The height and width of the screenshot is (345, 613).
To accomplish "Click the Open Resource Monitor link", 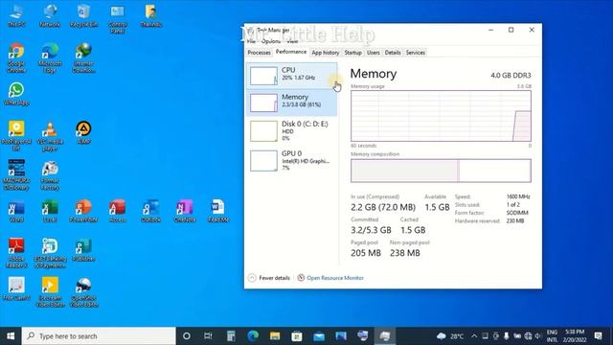I will click(x=335, y=278).
